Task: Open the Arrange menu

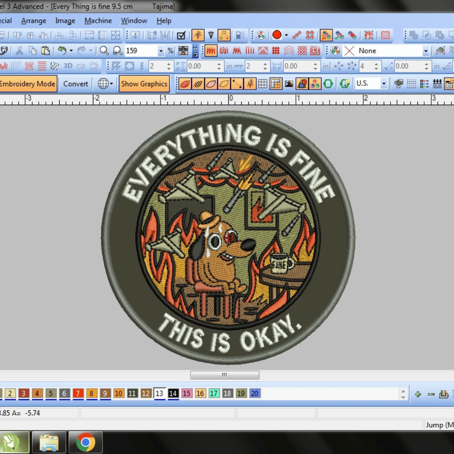Action: 34,21
